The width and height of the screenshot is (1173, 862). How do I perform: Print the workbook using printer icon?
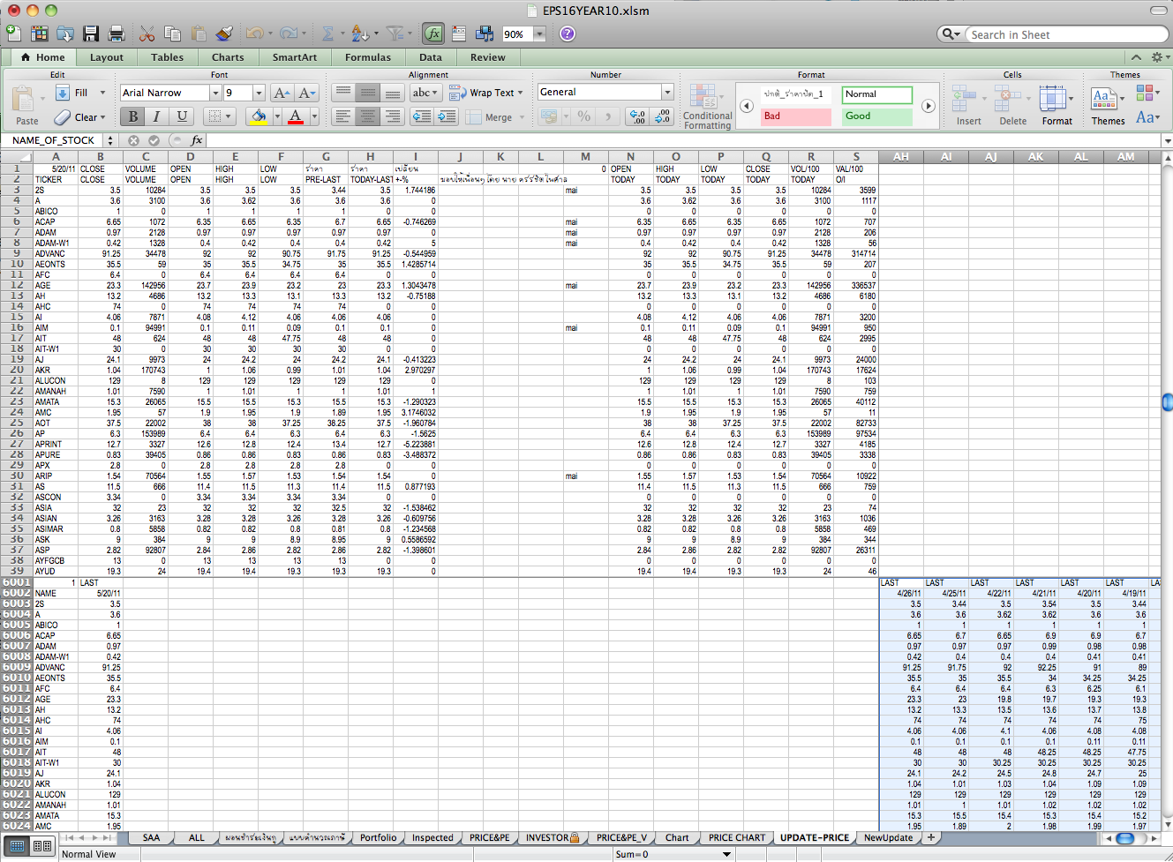pyautogui.click(x=116, y=34)
